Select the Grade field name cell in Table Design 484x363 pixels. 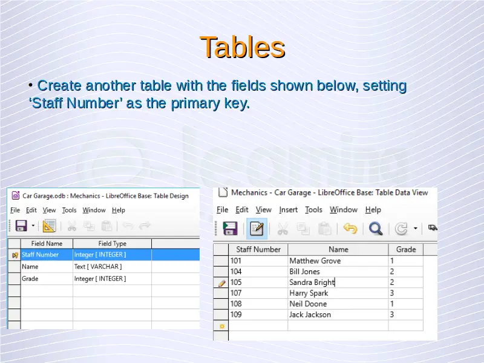point(47,279)
